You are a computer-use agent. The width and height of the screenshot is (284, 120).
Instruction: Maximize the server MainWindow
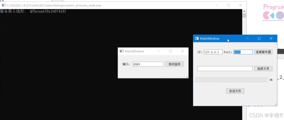[170, 51]
